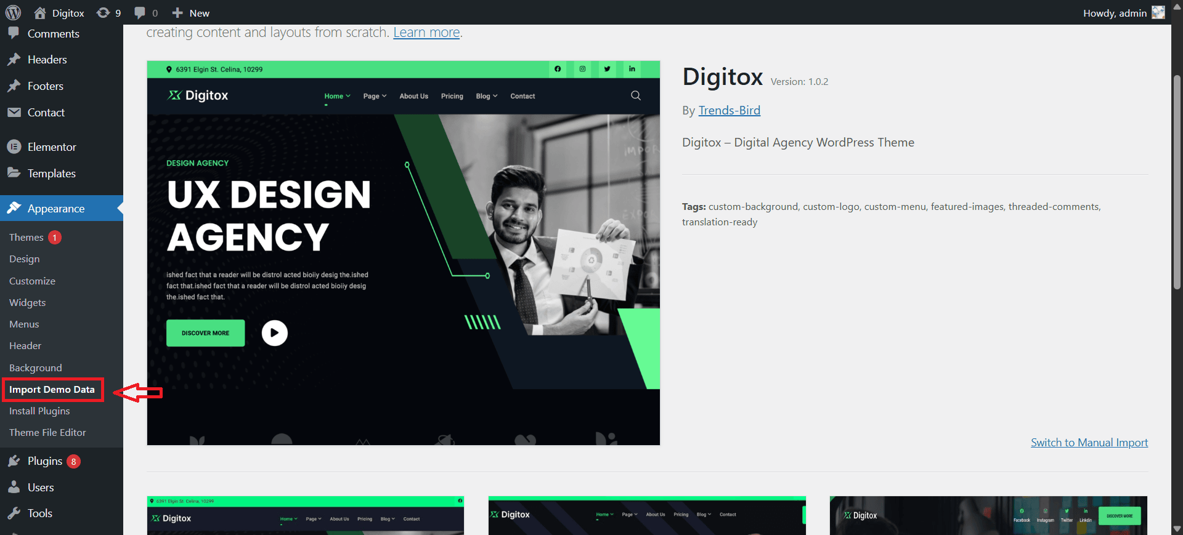1183x535 pixels.
Task: Click the Twitter icon in preview header
Action: 607,69
